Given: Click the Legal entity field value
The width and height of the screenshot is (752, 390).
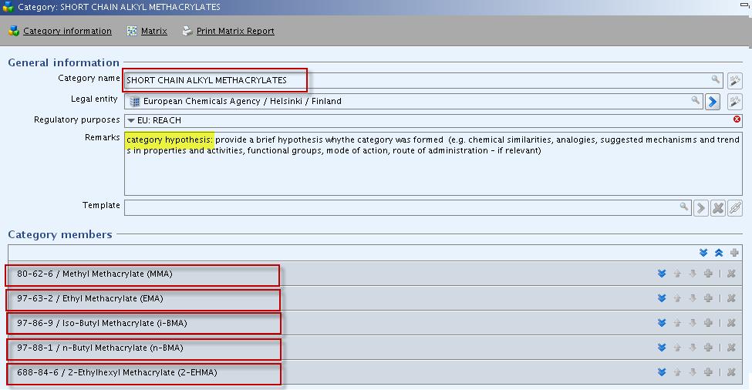Looking at the screenshot, I should [413, 101].
